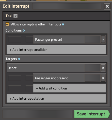Click info icon next to Conditions heading
Viewport: 112px width, 120px height.
point(24,31)
